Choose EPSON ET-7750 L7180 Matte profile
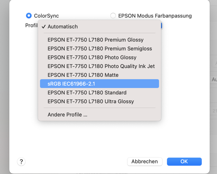217x174 pixels. click(x=99, y=75)
